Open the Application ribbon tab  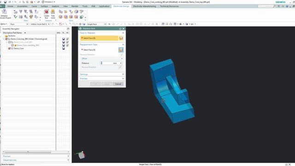point(104,6)
